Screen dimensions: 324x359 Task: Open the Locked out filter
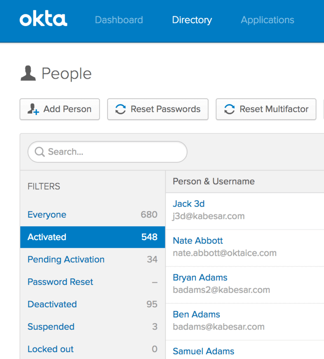pyautogui.click(x=50, y=349)
